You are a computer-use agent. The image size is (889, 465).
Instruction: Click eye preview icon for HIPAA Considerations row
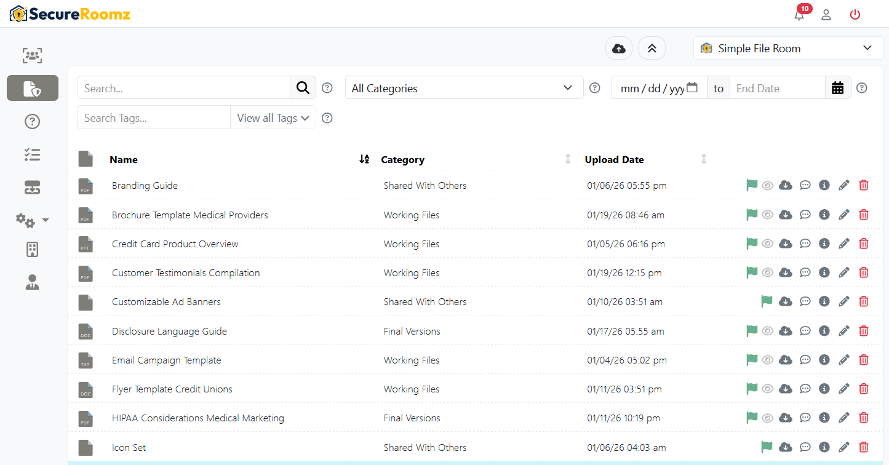[767, 418]
